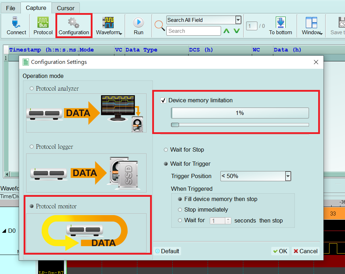Start capture with the Run icon
The image size is (345, 274).
pyautogui.click(x=138, y=22)
